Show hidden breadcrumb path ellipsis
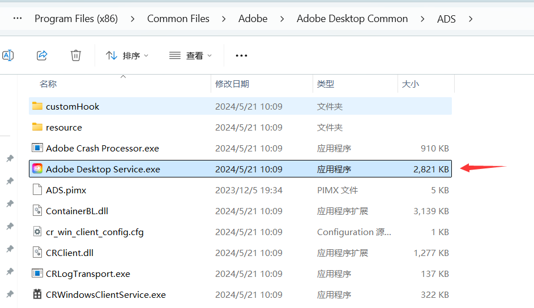Image resolution: width=534 pixels, height=308 pixels. pyautogui.click(x=18, y=18)
